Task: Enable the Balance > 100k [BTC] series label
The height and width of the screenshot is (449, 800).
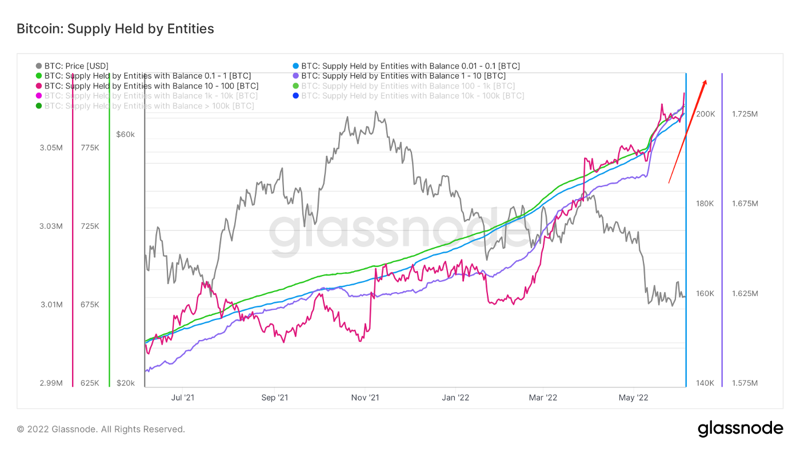Action: [x=149, y=106]
